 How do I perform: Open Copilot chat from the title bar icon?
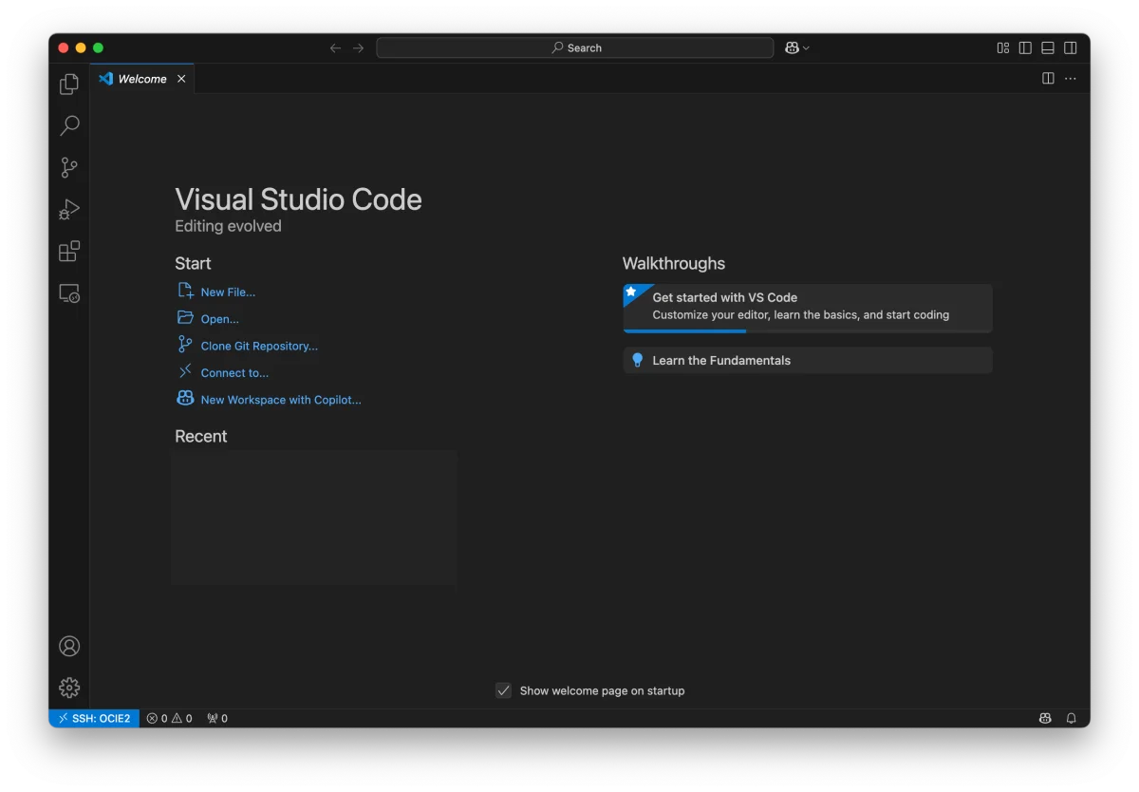(792, 47)
